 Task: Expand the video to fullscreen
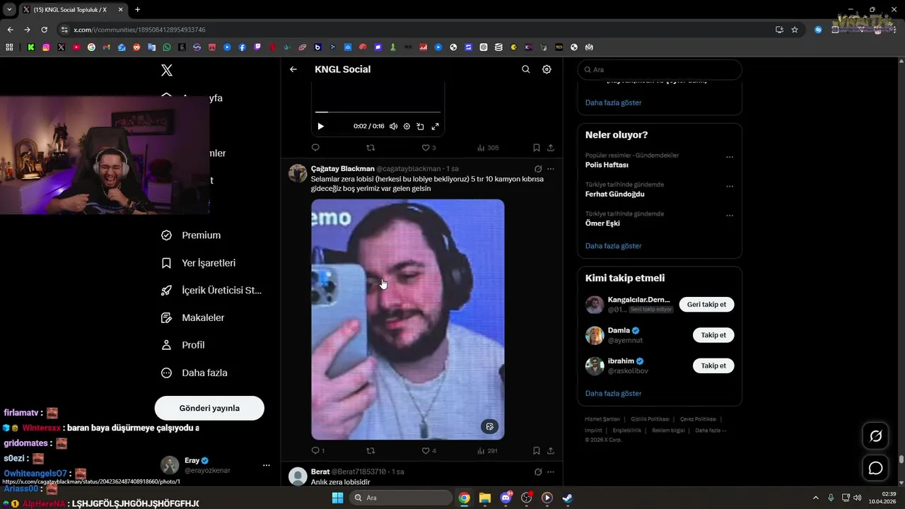[435, 127]
